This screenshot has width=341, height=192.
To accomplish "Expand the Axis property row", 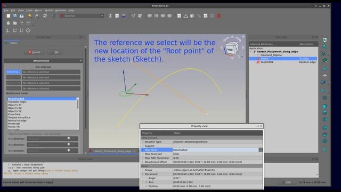I will click(x=146, y=182).
